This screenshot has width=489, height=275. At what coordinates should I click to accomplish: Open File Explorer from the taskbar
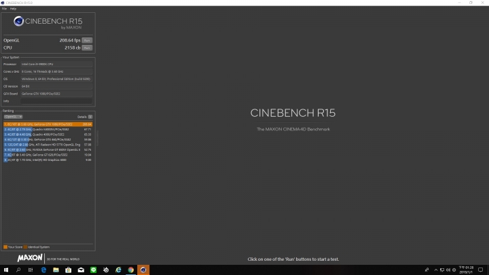[56, 270]
